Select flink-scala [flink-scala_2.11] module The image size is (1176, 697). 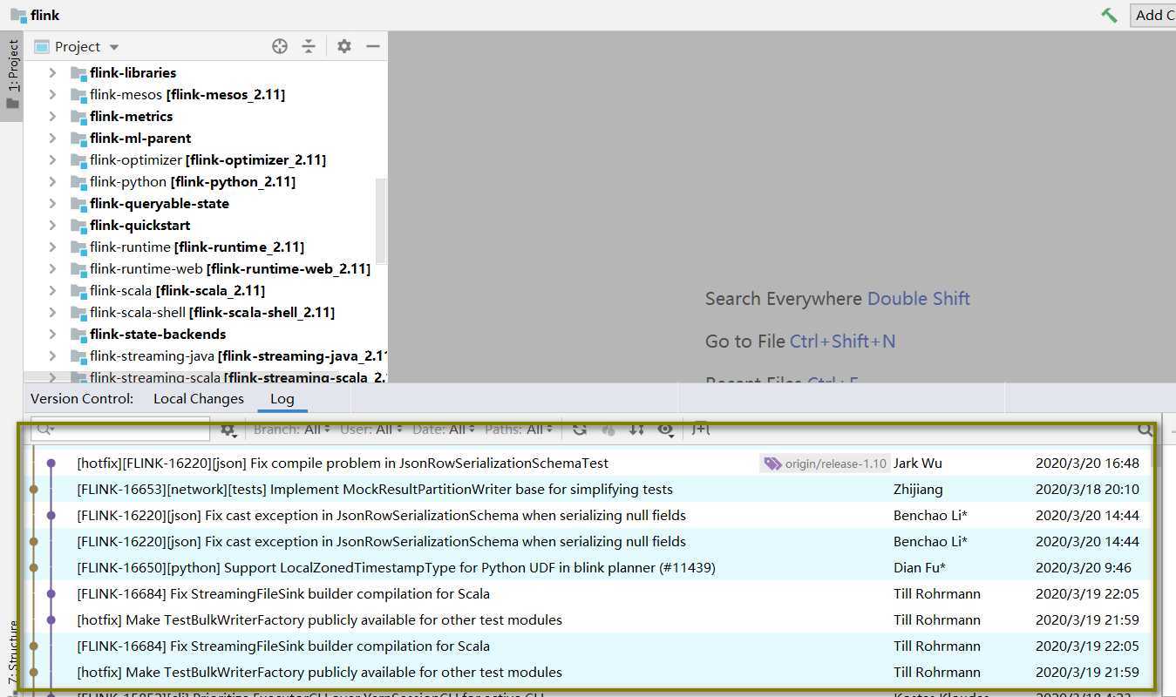click(x=177, y=291)
